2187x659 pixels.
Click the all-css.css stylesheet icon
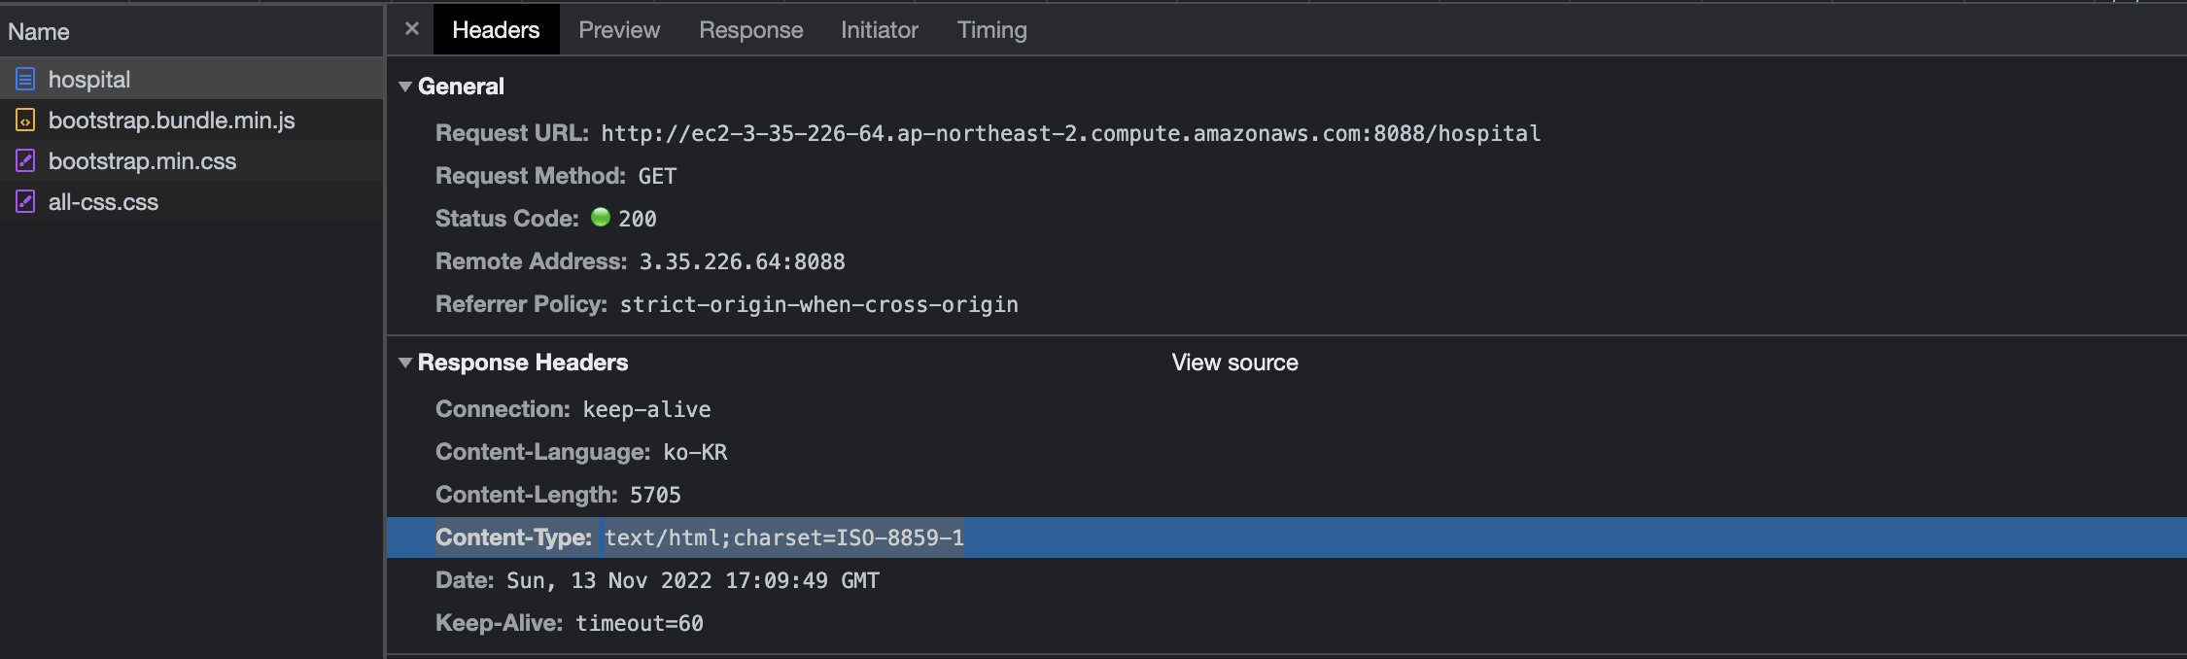click(25, 202)
